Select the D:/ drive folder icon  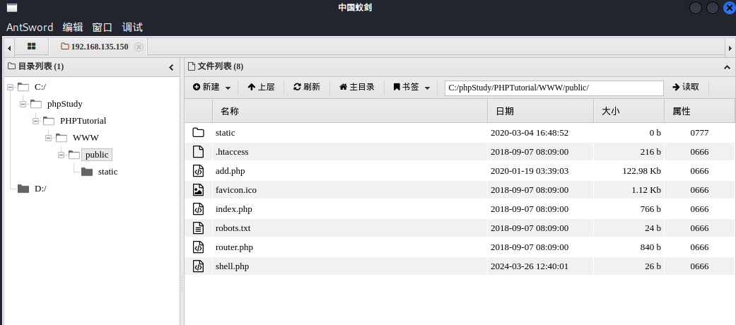[x=23, y=189]
